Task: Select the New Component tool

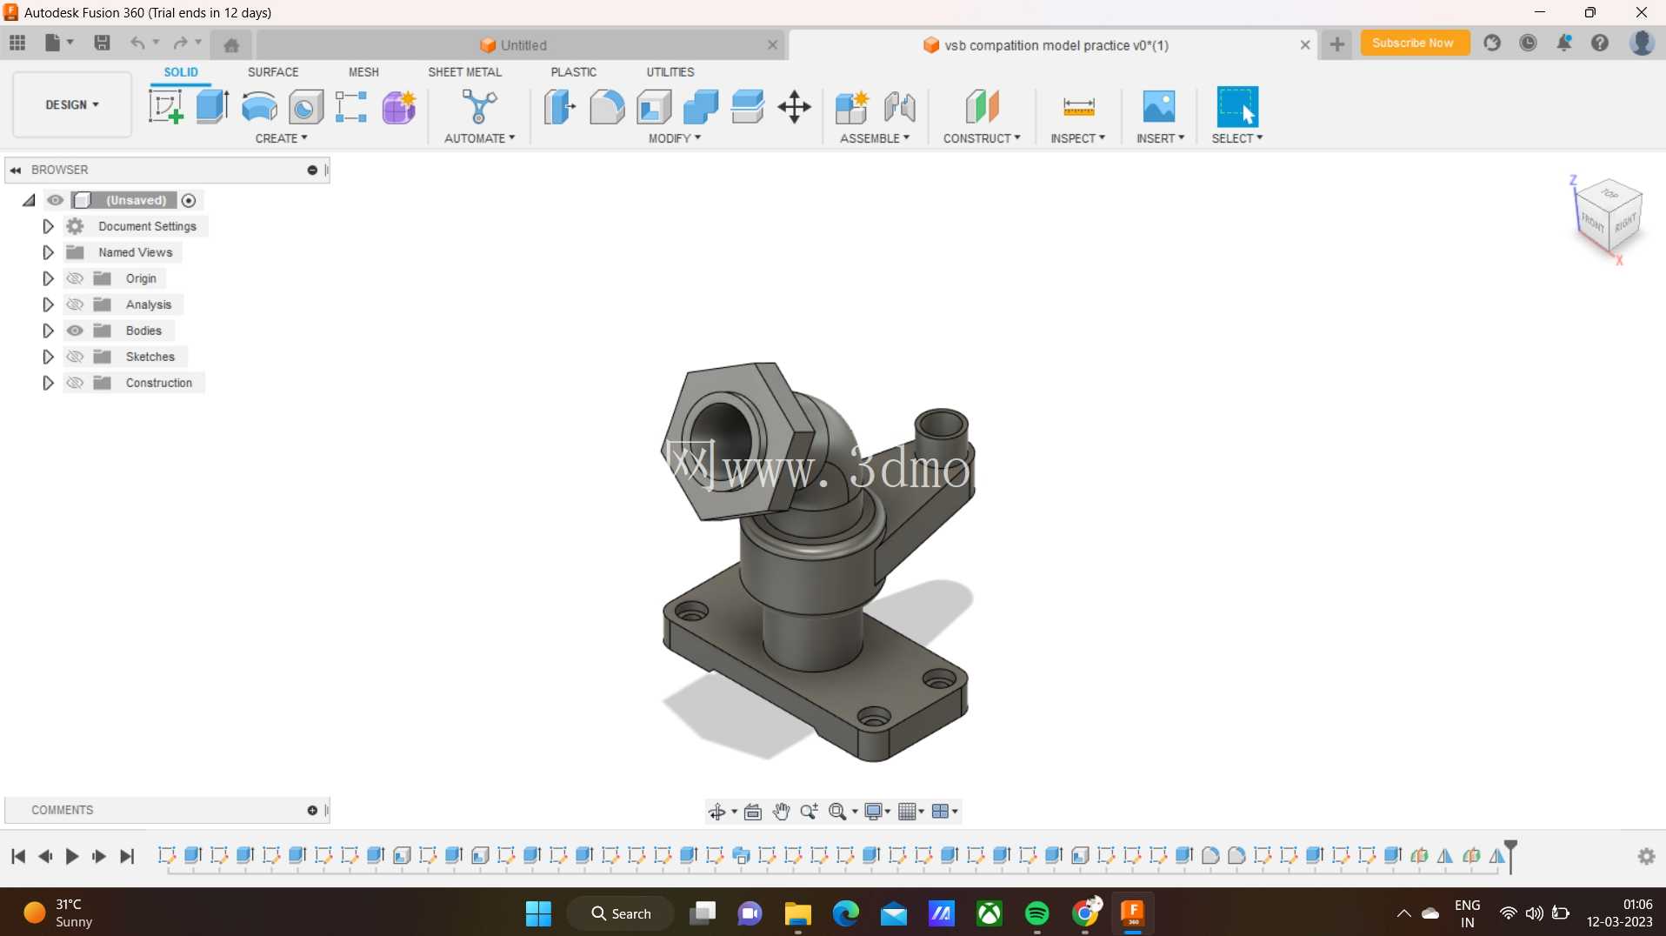Action: pyautogui.click(x=851, y=107)
